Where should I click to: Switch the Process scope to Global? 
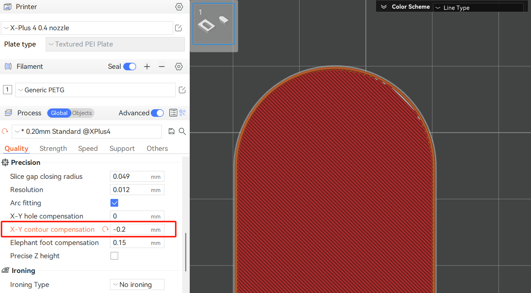click(59, 113)
